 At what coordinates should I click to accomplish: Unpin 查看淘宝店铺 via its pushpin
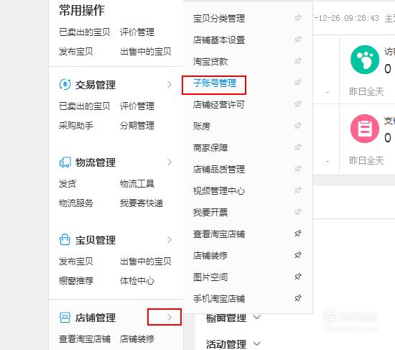coord(298,234)
